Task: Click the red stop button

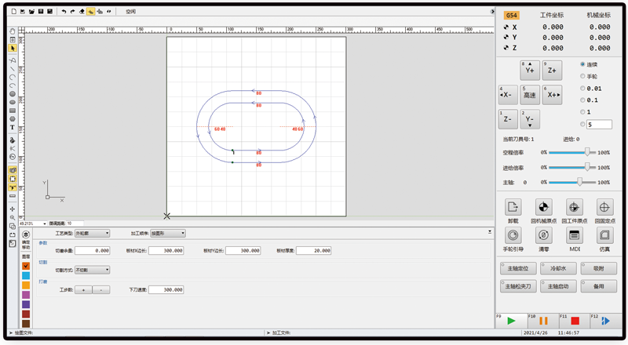Action: (575, 321)
